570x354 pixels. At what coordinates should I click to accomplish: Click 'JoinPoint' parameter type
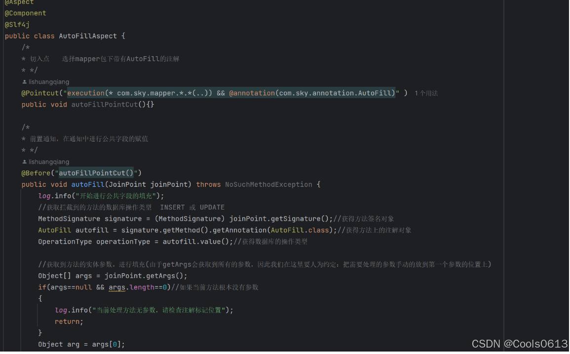pos(127,184)
